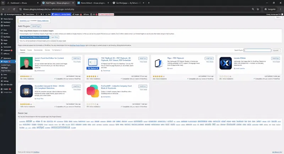The width and height of the screenshot is (284, 154).
Task: Click the Search Plugins input field
Action: click(257, 50)
